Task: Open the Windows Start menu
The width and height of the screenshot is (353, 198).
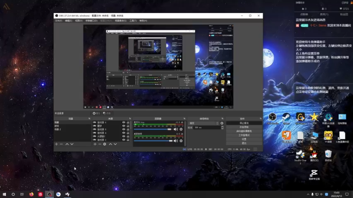Action: 4,194
